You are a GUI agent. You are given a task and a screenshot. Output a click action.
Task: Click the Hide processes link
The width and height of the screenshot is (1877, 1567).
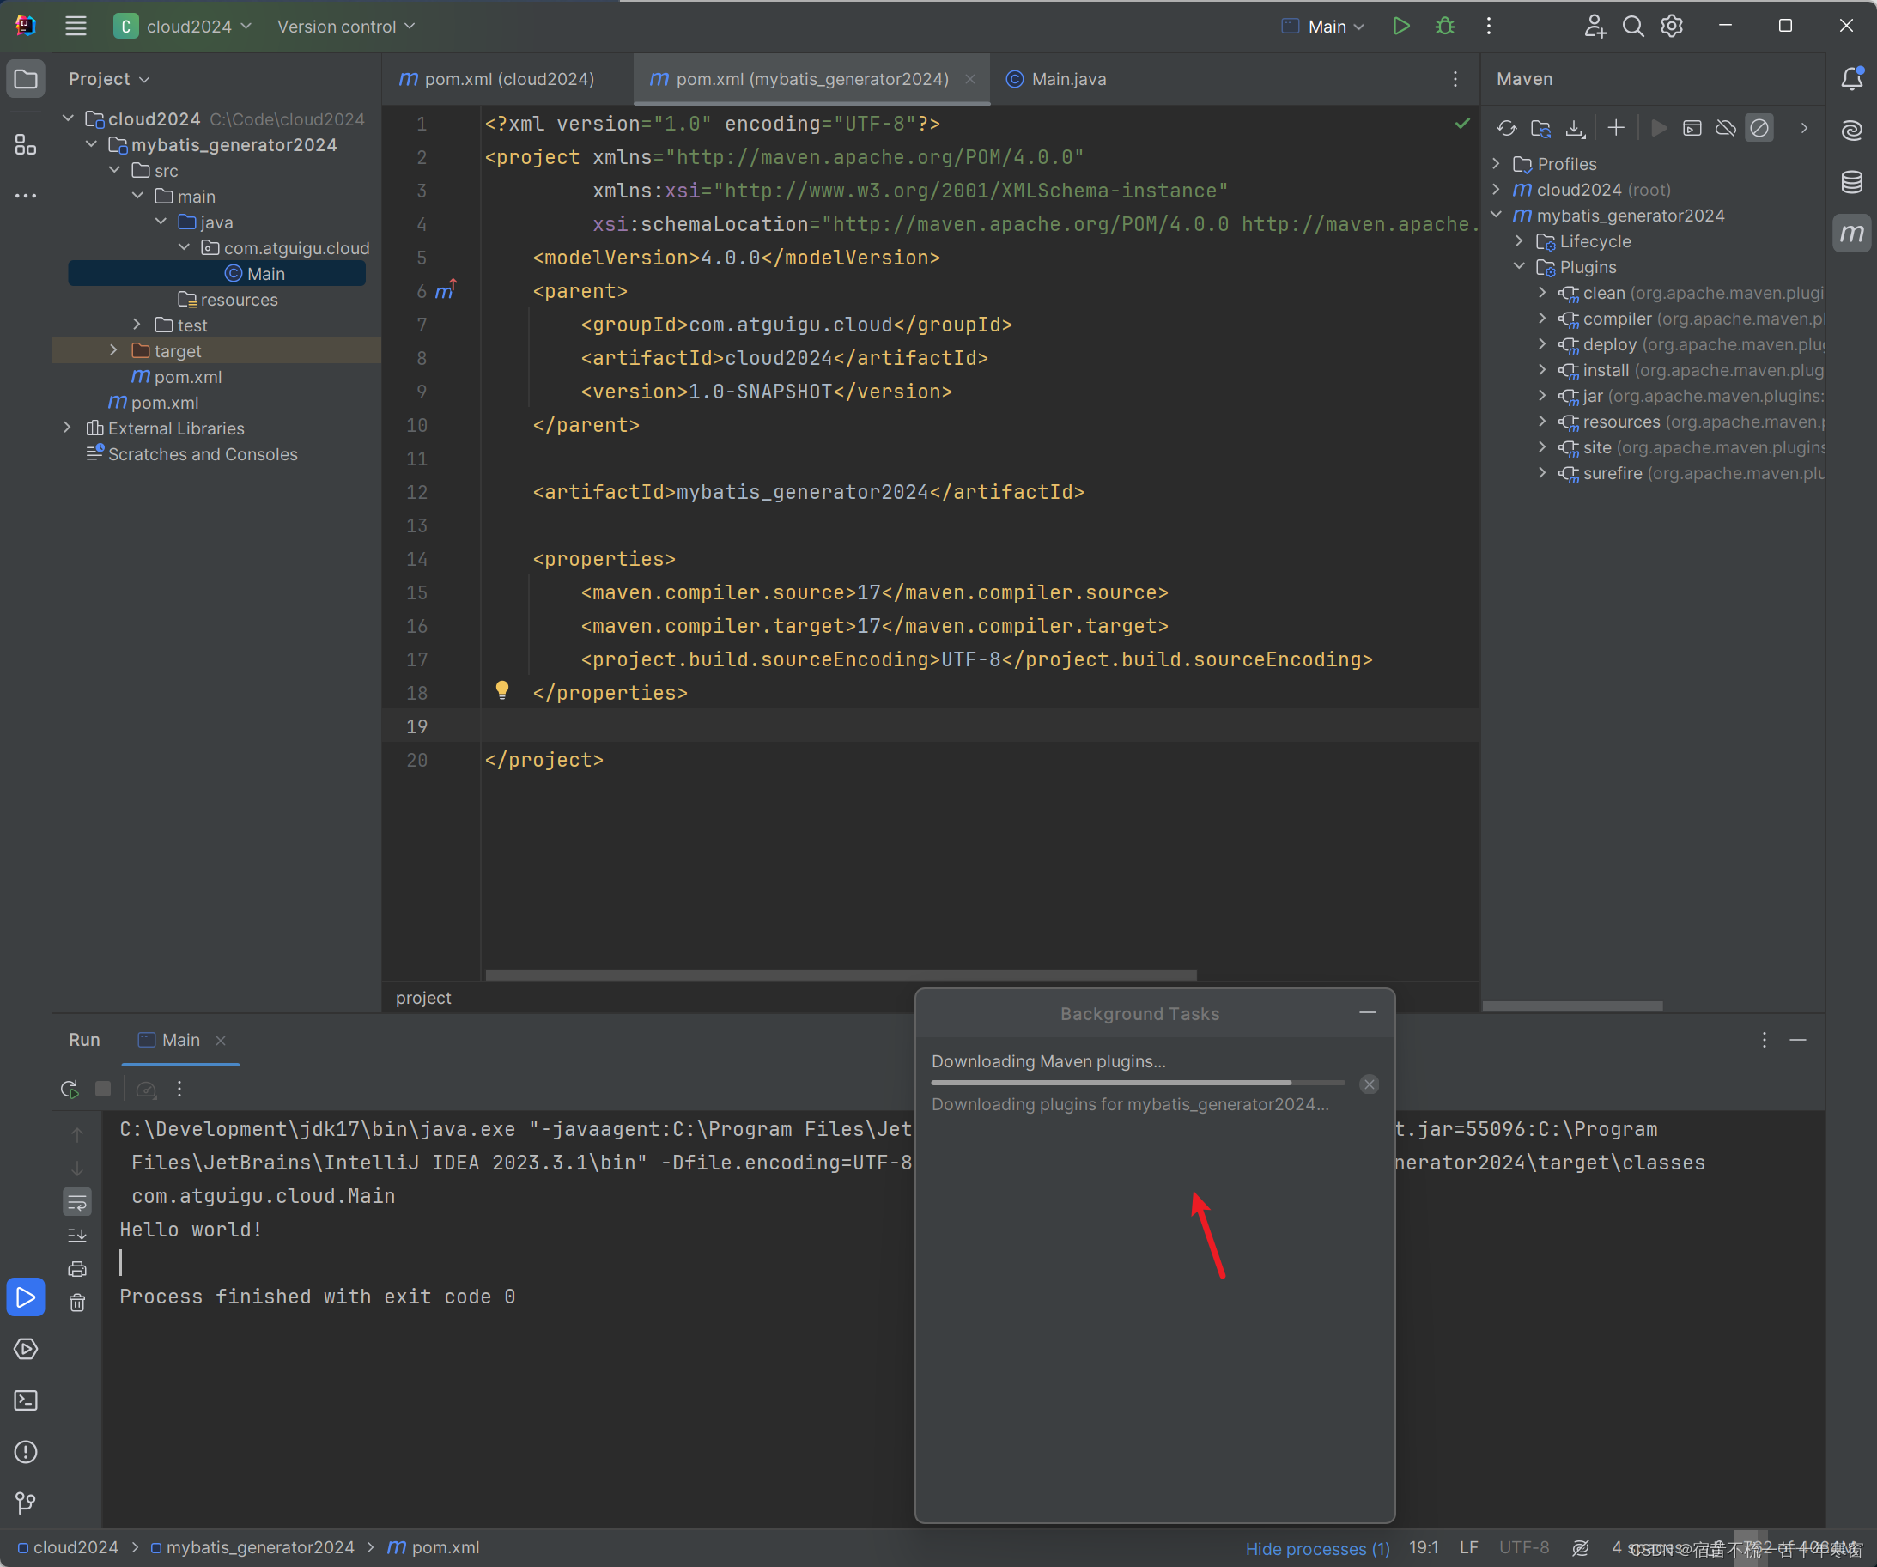coord(1317,1547)
